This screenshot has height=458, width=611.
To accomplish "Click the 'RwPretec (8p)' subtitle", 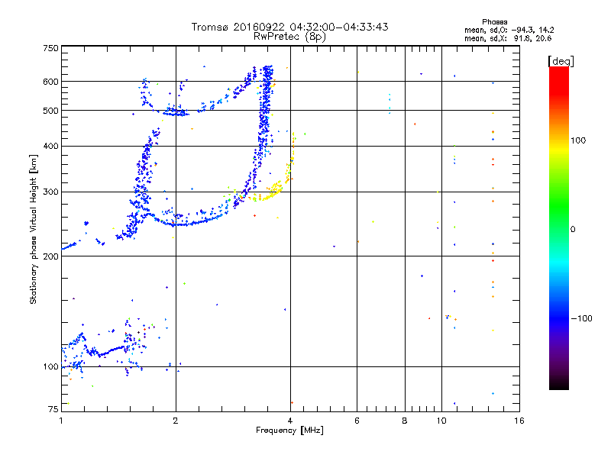I will tap(289, 37).
